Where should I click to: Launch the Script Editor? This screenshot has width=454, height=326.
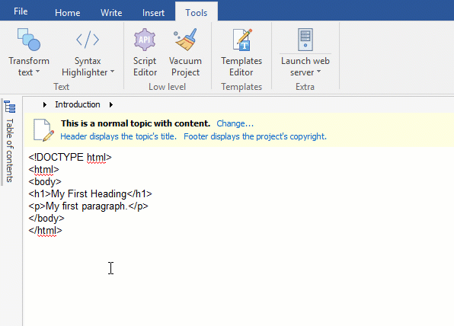[145, 52]
